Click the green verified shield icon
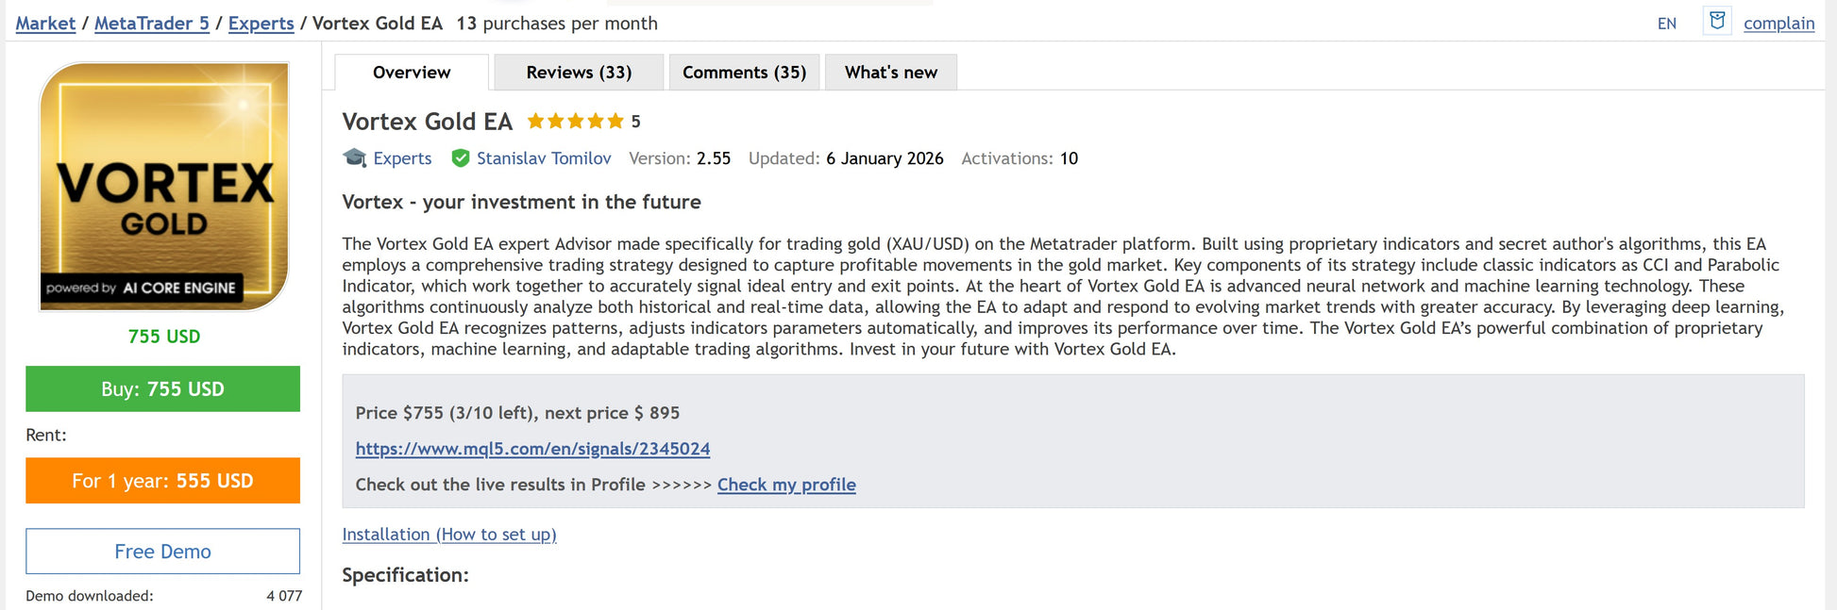The height and width of the screenshot is (610, 1837). tap(461, 158)
